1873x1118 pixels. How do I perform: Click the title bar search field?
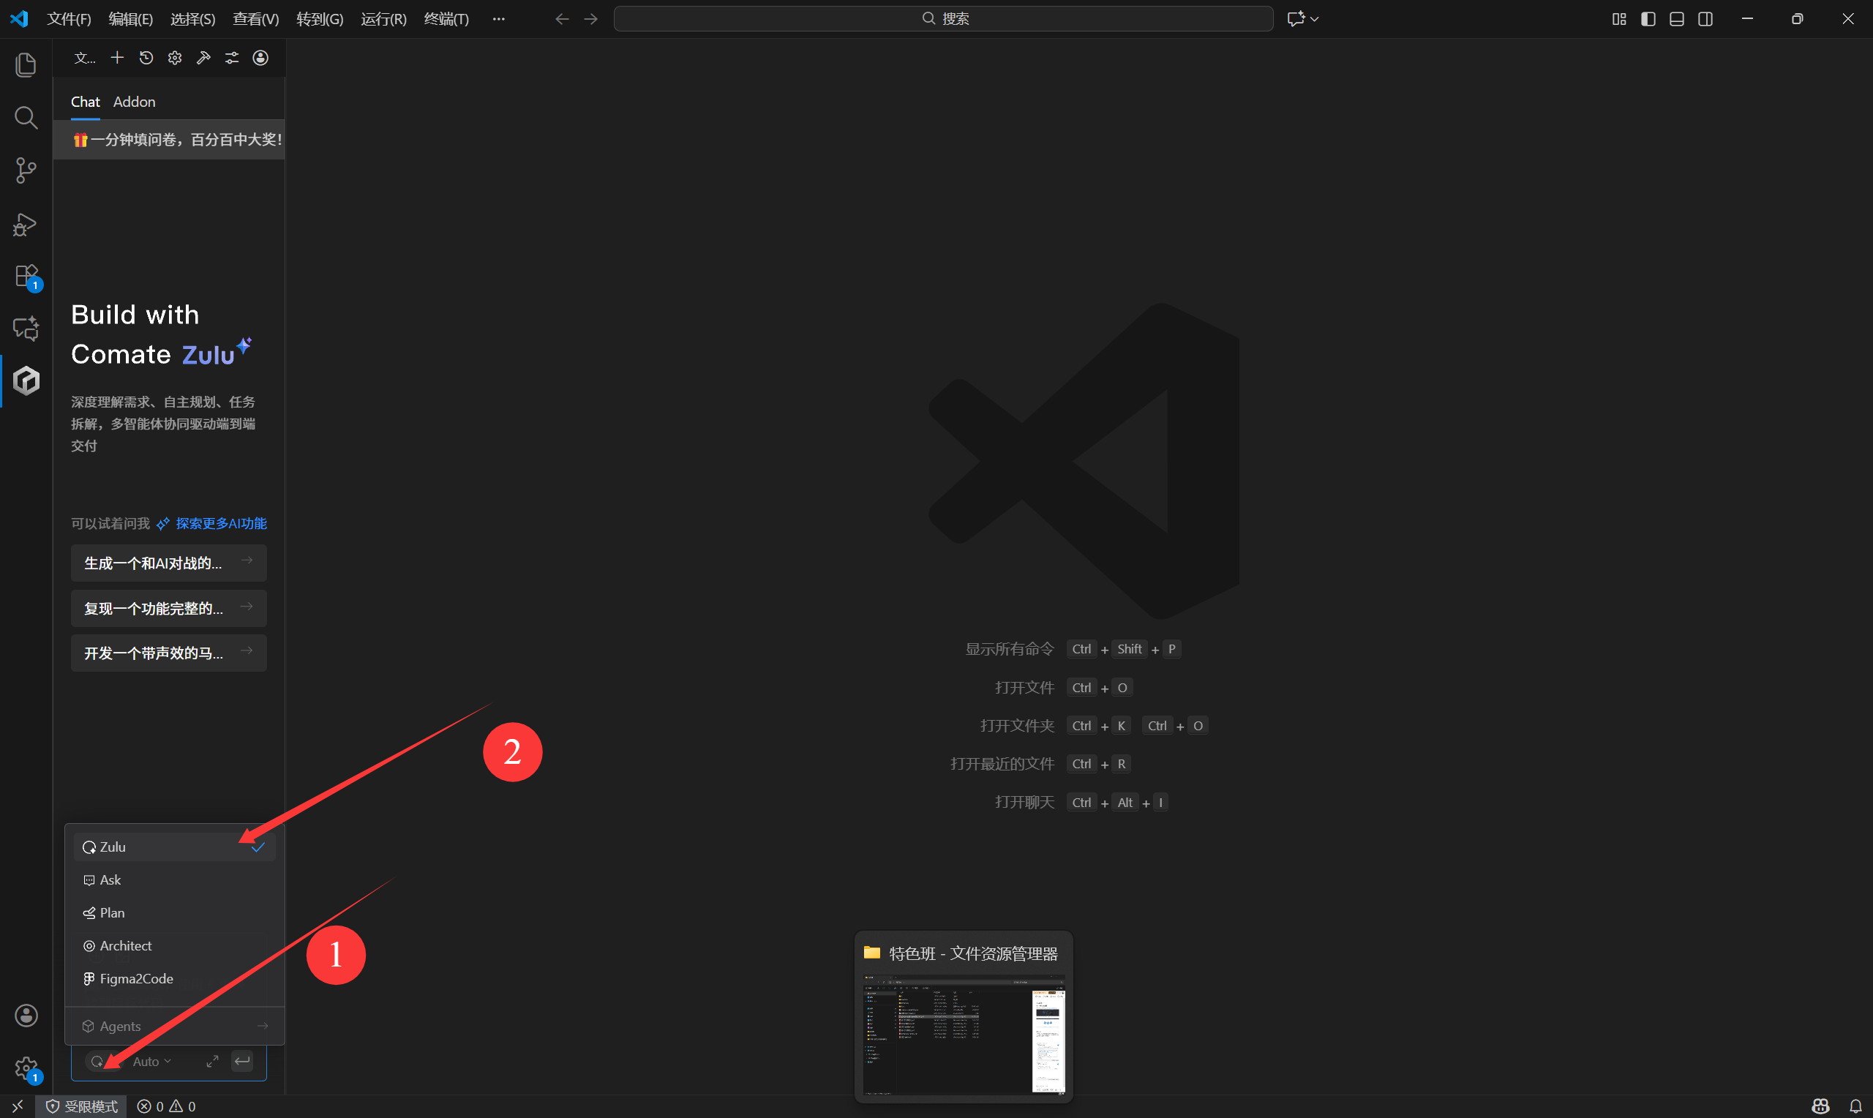coord(943,19)
